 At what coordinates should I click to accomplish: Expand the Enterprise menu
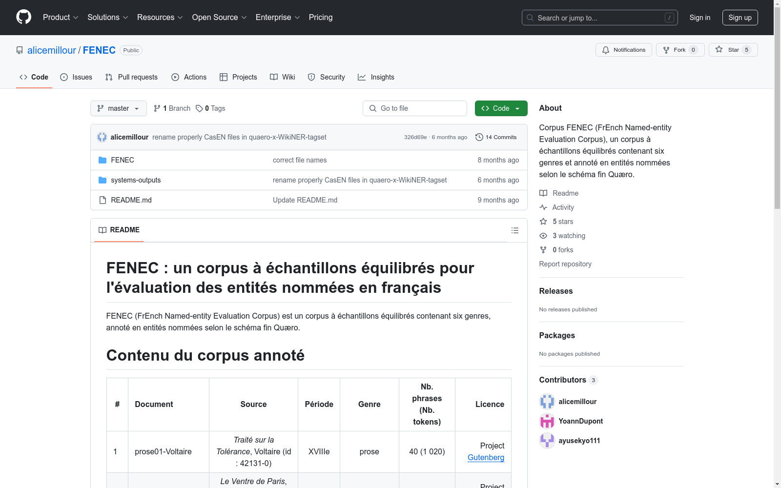click(278, 18)
